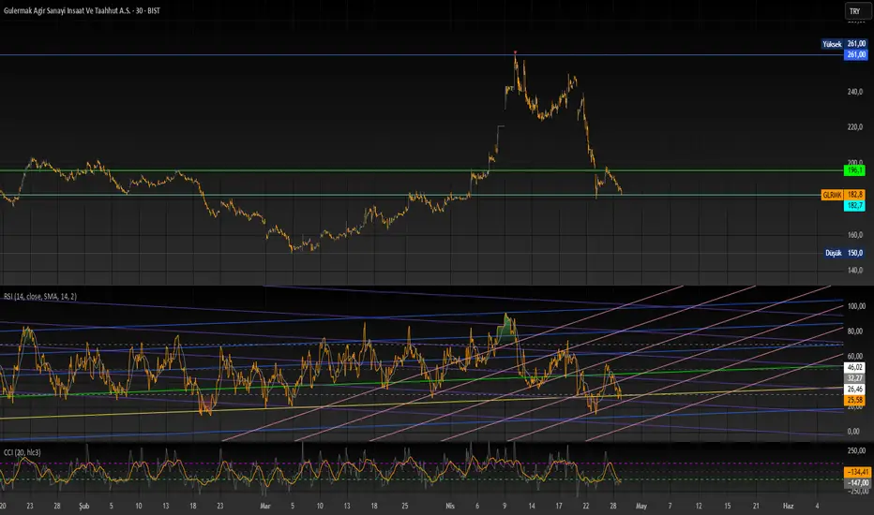Click the red marker at the price peak
The height and width of the screenshot is (515, 874).
(x=515, y=52)
